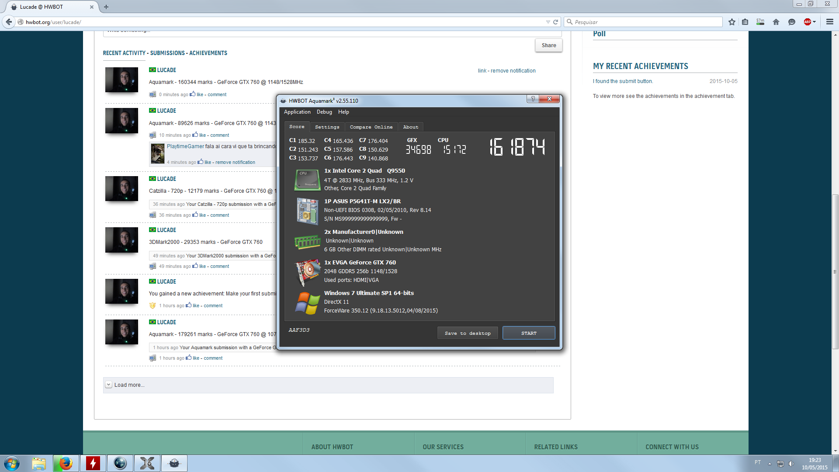
Task: Click the volume speaker icon in the system tray
Action: (791, 464)
